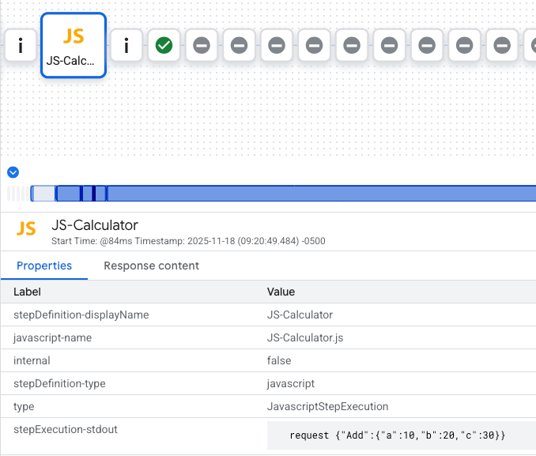
Task: Switch to the Properties tab
Action: pyautogui.click(x=44, y=266)
